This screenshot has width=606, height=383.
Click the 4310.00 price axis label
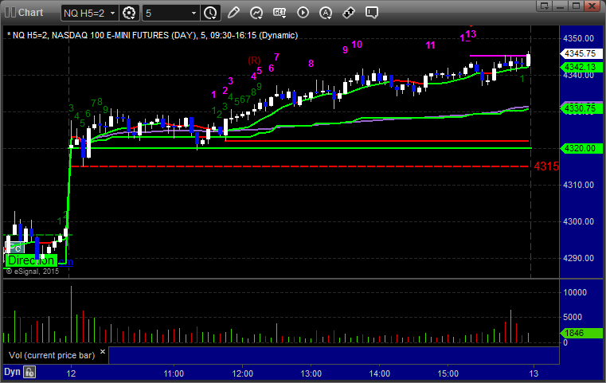pyautogui.click(x=579, y=185)
